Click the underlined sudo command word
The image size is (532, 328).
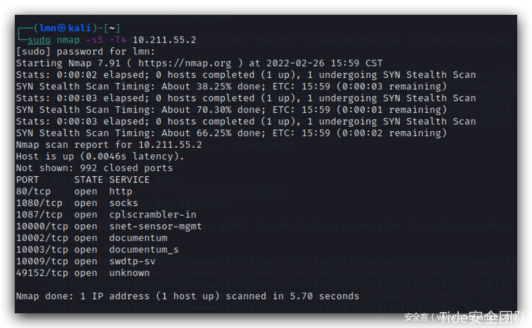click(x=39, y=40)
